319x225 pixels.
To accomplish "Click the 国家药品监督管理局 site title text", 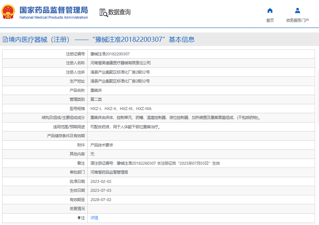I will pos(54,10).
